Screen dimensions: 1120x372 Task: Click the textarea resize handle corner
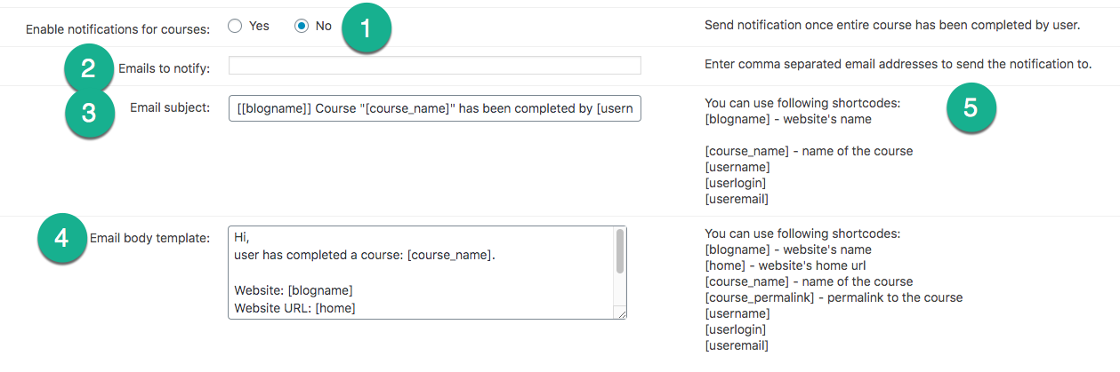tap(620, 313)
